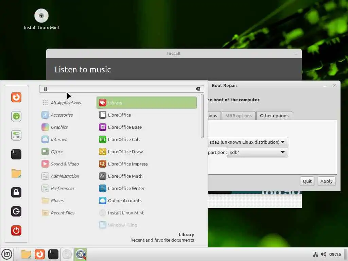This screenshot has height=261, width=348.
Task: Open LibreOffice Draw
Action: point(146,152)
